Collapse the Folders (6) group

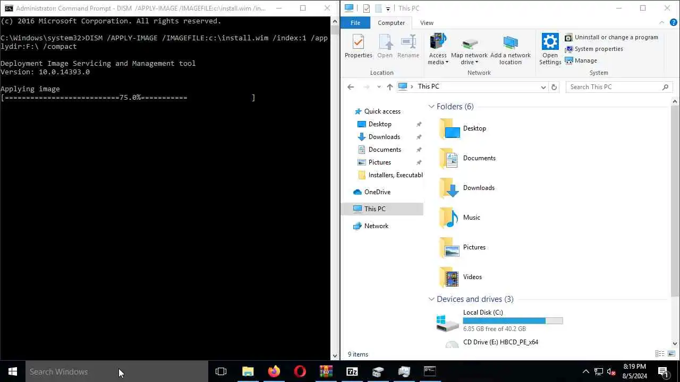[x=431, y=107]
